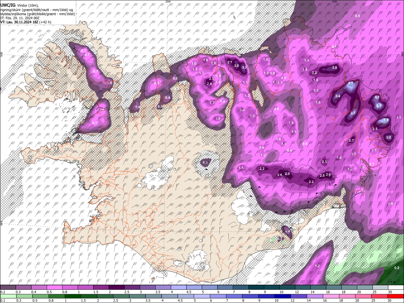Click the '20W' longitude label at top

click(x=168, y=2)
